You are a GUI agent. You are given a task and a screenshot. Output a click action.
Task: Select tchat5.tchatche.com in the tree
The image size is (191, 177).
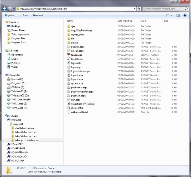(26, 136)
